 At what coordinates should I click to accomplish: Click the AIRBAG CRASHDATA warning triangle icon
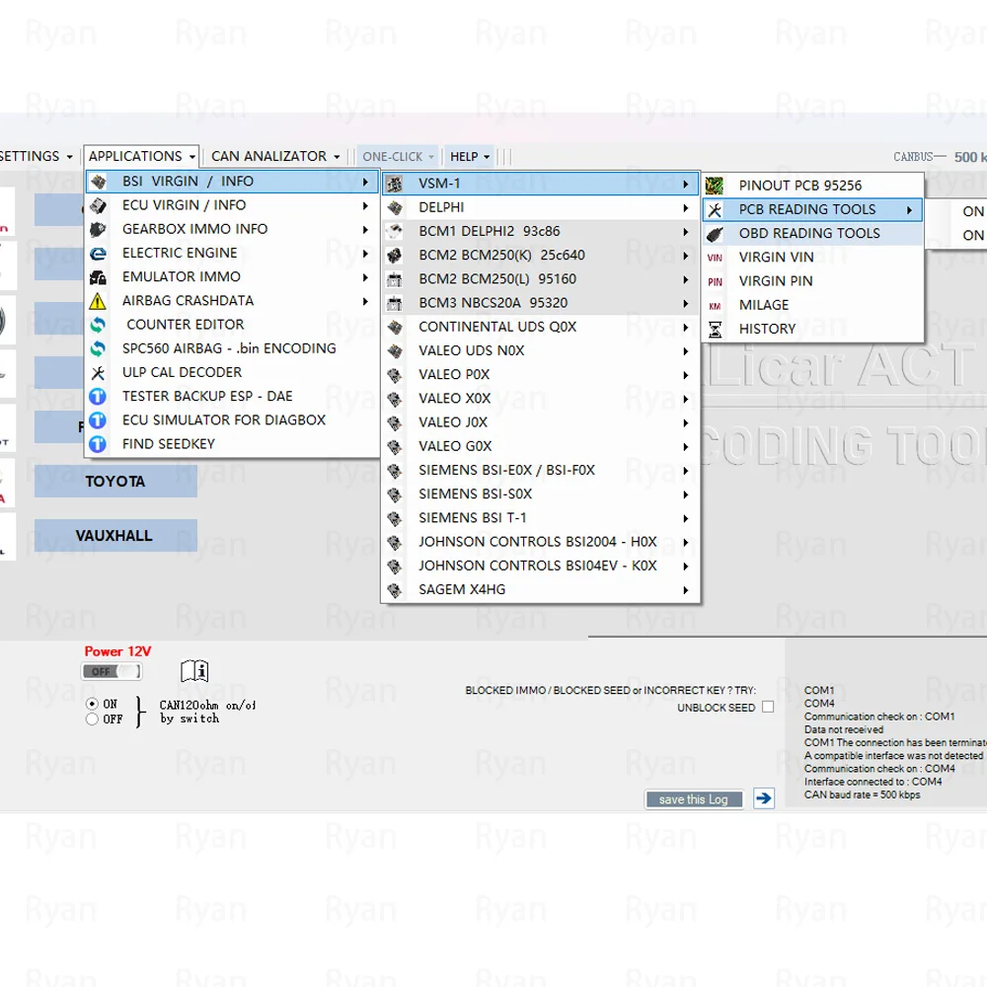click(98, 301)
